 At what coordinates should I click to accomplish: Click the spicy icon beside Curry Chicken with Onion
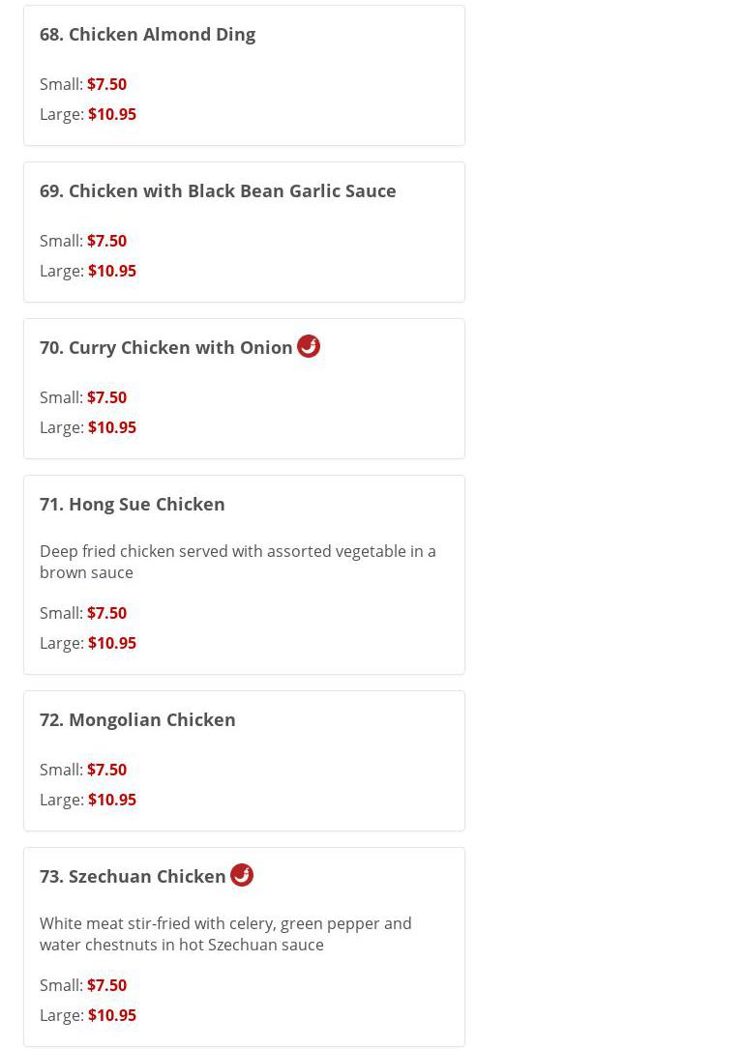(x=309, y=346)
